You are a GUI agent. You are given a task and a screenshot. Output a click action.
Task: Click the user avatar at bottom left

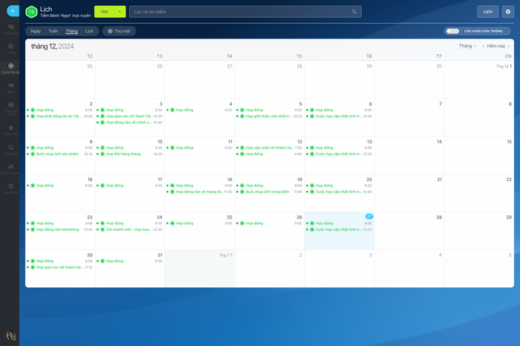tap(10, 335)
